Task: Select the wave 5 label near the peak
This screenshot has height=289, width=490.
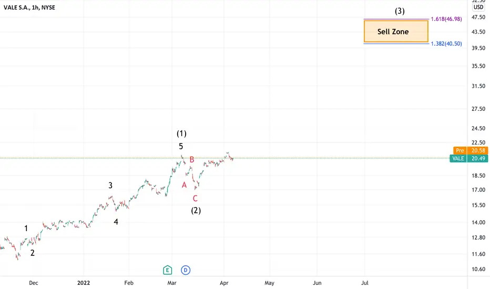Action: click(181, 146)
